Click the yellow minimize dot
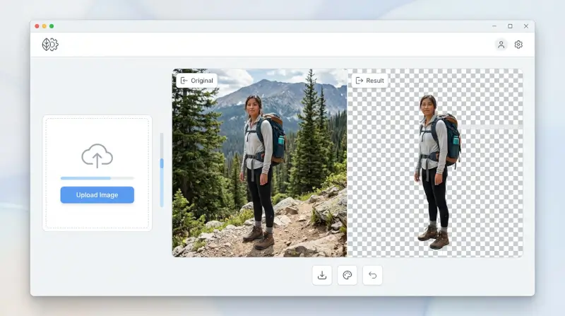The width and height of the screenshot is (565, 316). pos(44,26)
